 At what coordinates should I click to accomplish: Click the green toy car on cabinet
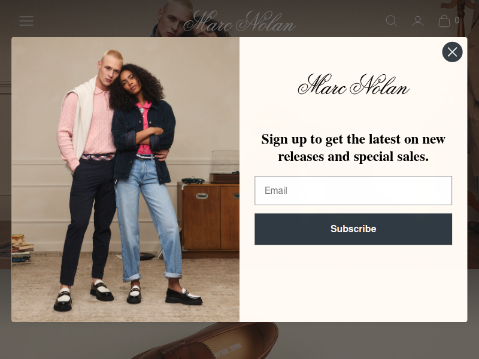coord(193,180)
